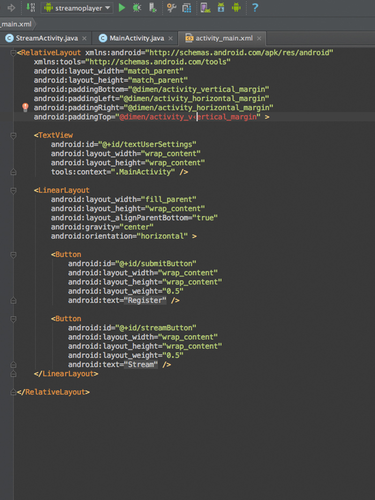Screen dimensions: 375x500
Task: Open Project Structure settings wrench icon
Action: 171,8
